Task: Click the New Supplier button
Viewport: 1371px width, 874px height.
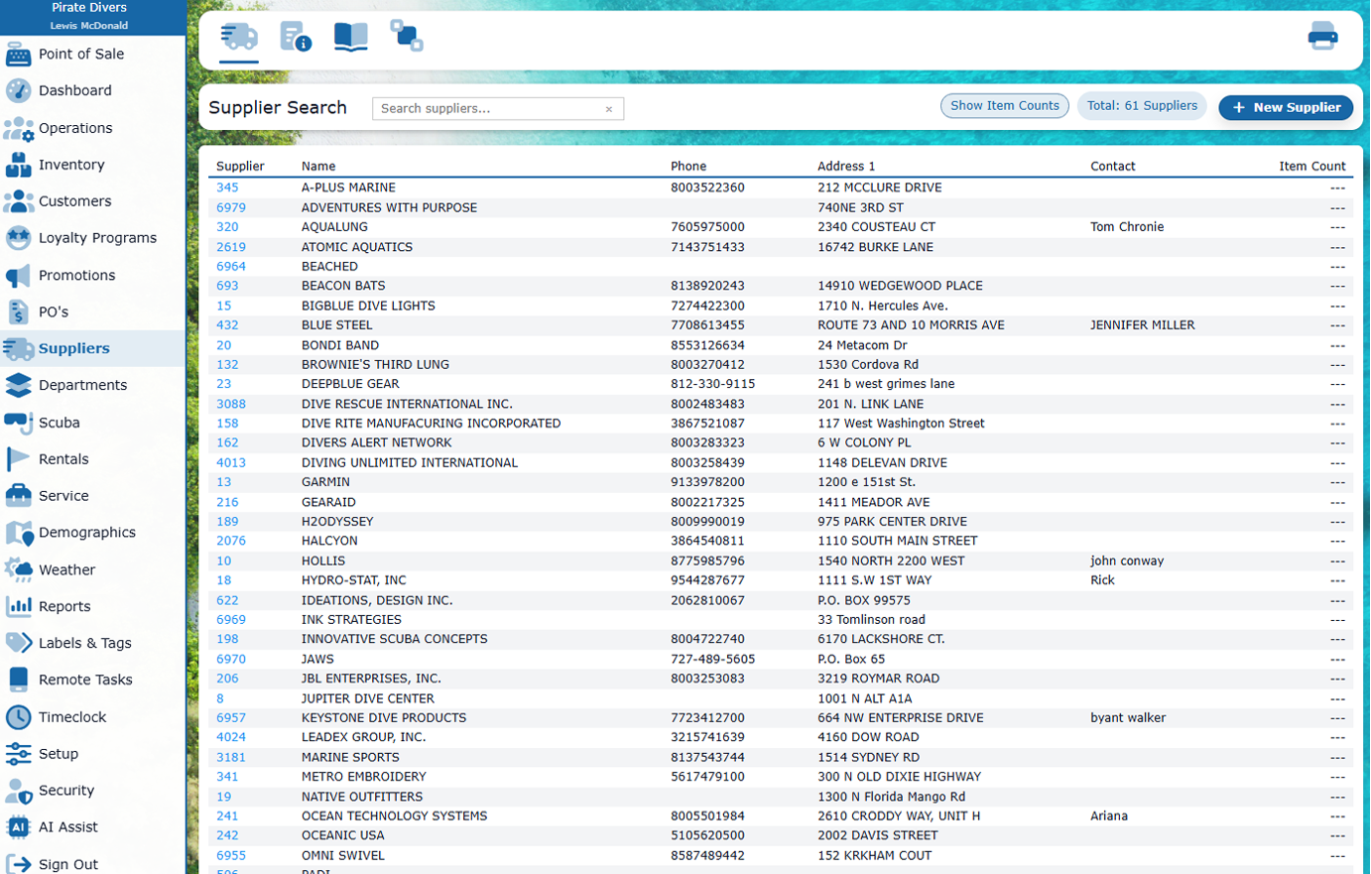Action: (x=1286, y=107)
